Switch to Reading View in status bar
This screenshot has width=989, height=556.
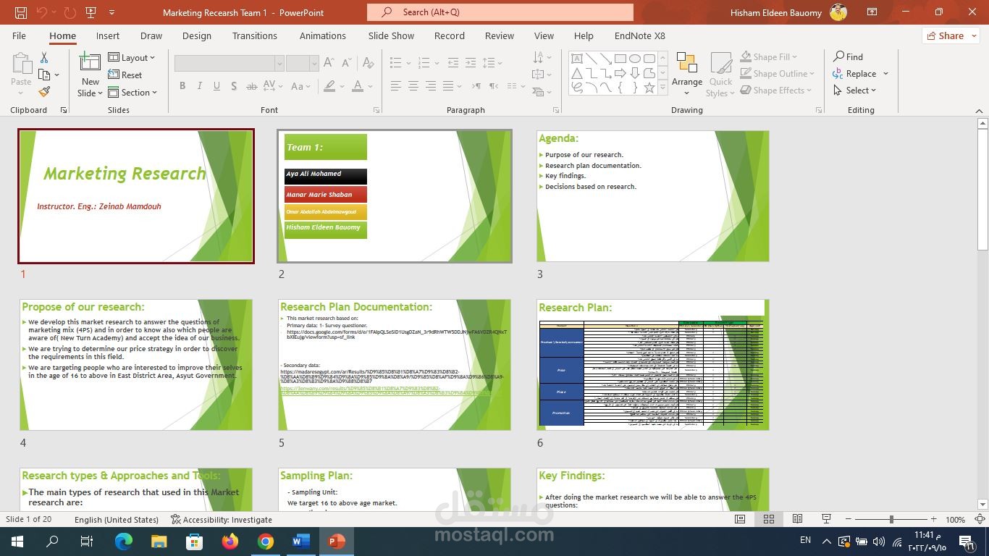(797, 519)
